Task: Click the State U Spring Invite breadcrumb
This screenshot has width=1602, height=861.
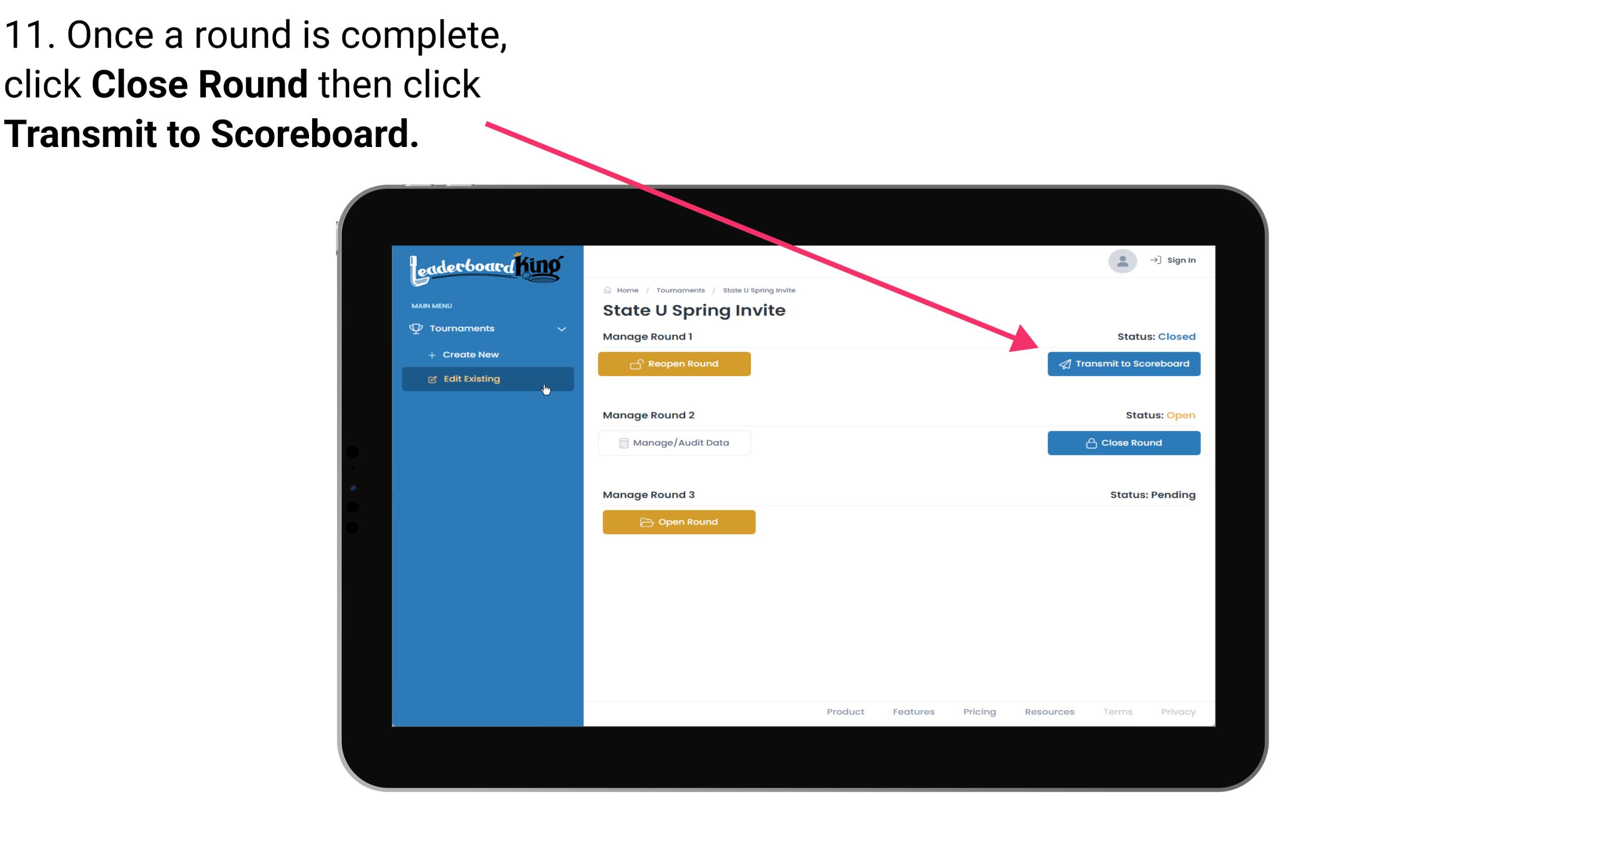Action: coord(758,289)
